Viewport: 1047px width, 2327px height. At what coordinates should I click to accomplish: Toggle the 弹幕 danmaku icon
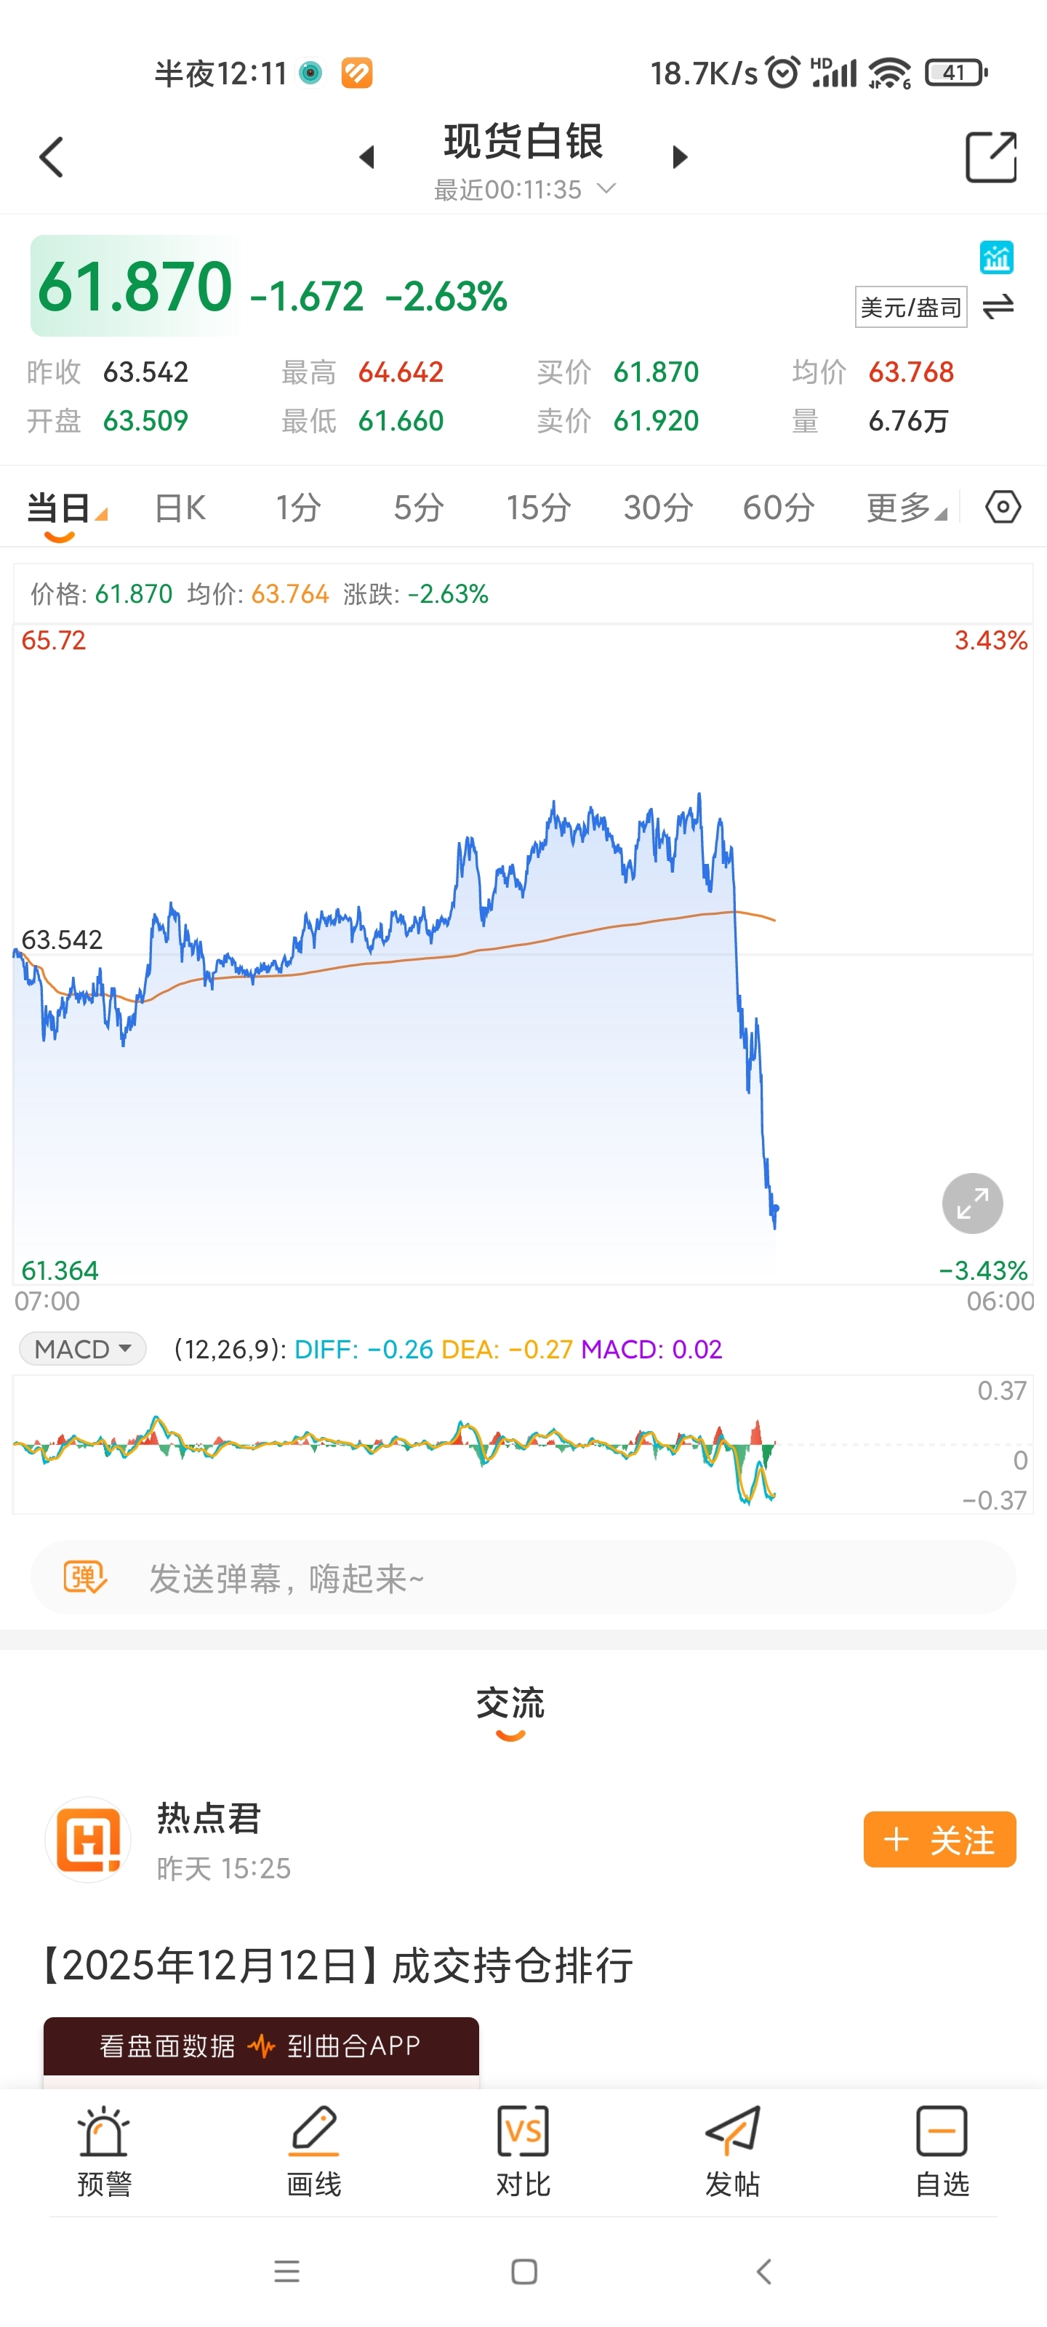(x=85, y=1577)
